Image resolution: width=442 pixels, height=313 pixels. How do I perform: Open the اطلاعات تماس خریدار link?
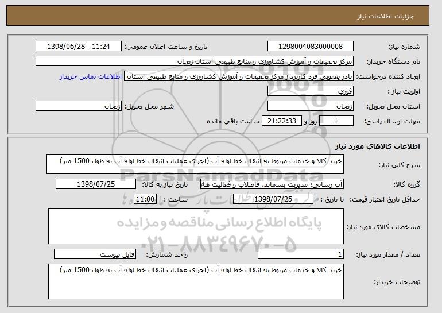click(x=91, y=77)
